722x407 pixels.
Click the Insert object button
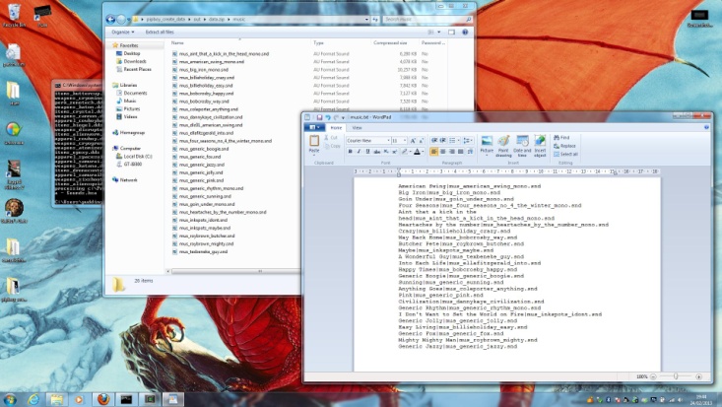pyautogui.click(x=540, y=146)
